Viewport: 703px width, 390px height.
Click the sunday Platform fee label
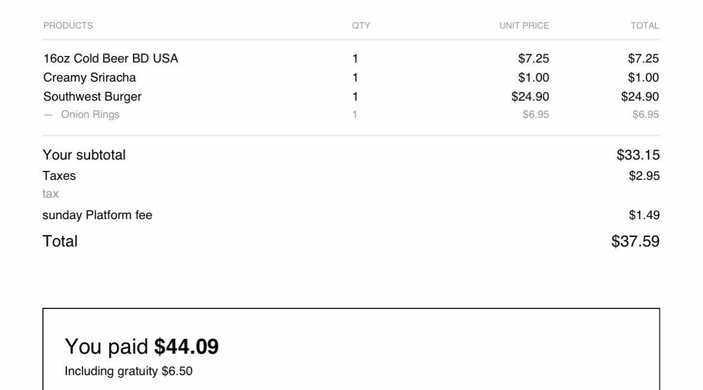click(x=97, y=216)
